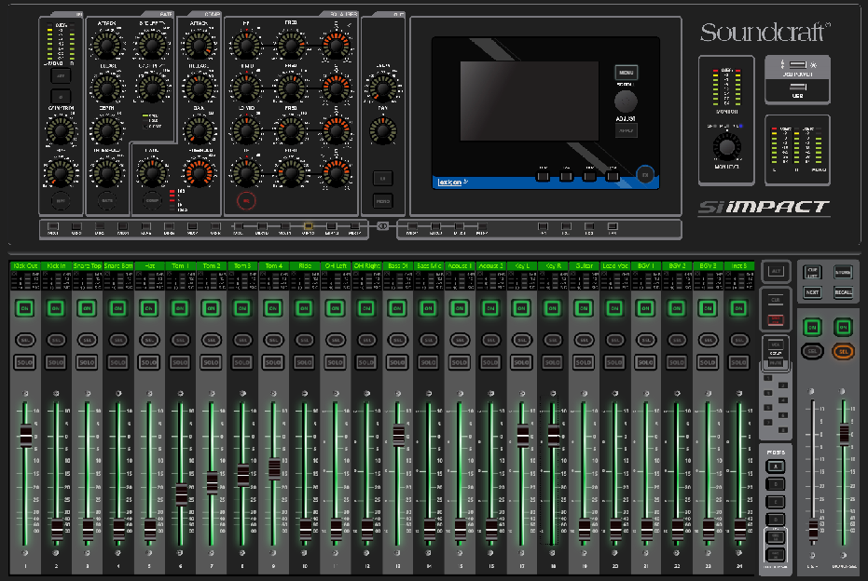This screenshot has width=868, height=581.
Task: Click the gate DEPTH knob
Action: pos(107,131)
